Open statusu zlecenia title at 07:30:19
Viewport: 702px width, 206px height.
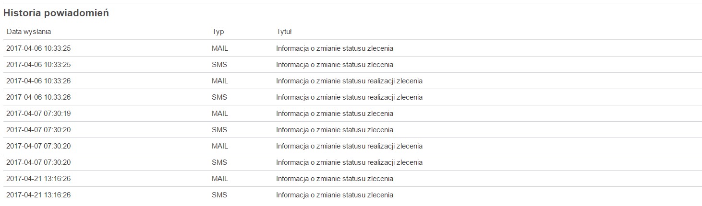pos(335,114)
